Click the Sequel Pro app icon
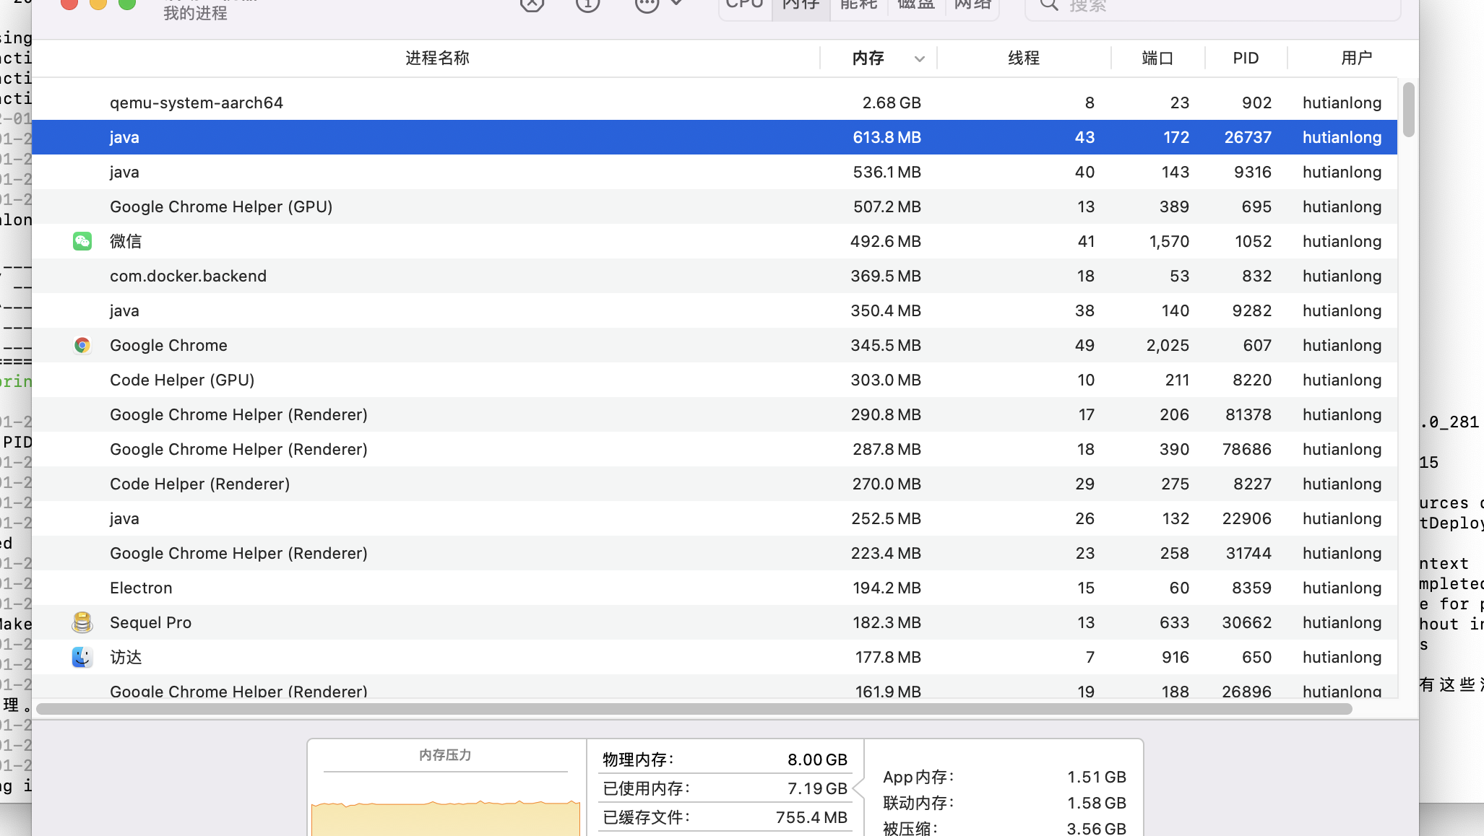This screenshot has height=836, width=1484. (82, 622)
